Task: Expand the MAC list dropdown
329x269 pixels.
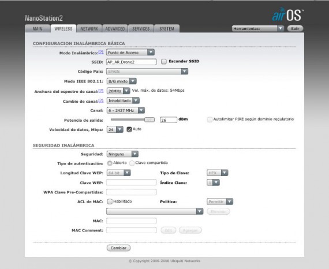Action: click(155, 211)
